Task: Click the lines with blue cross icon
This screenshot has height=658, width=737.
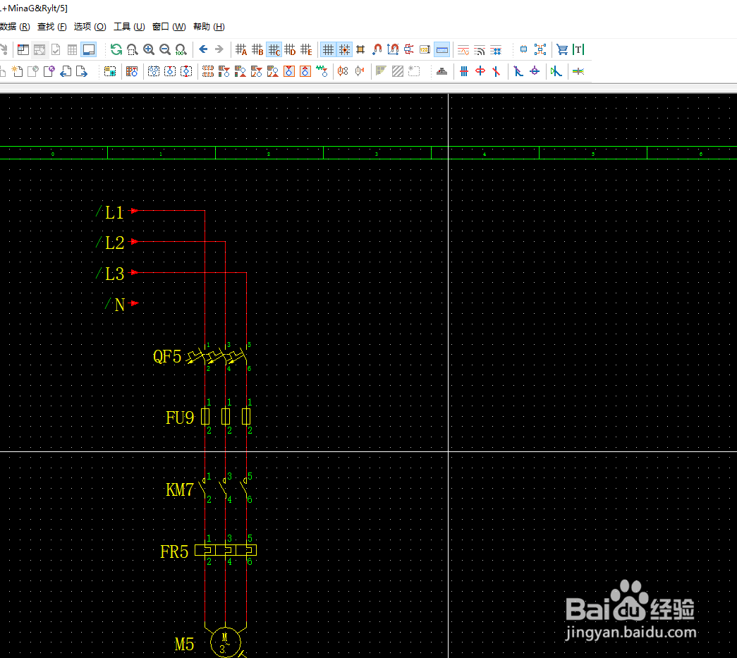Action: pos(496,49)
